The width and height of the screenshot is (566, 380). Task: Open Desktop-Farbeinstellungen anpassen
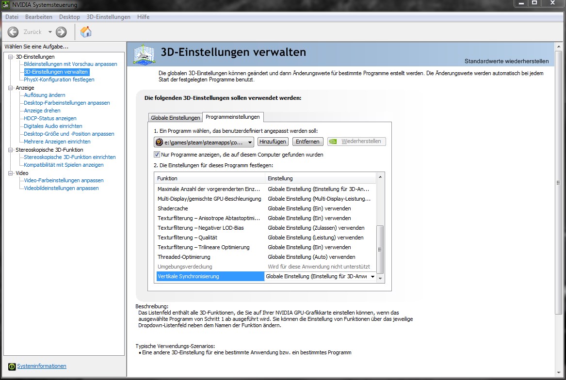click(67, 103)
